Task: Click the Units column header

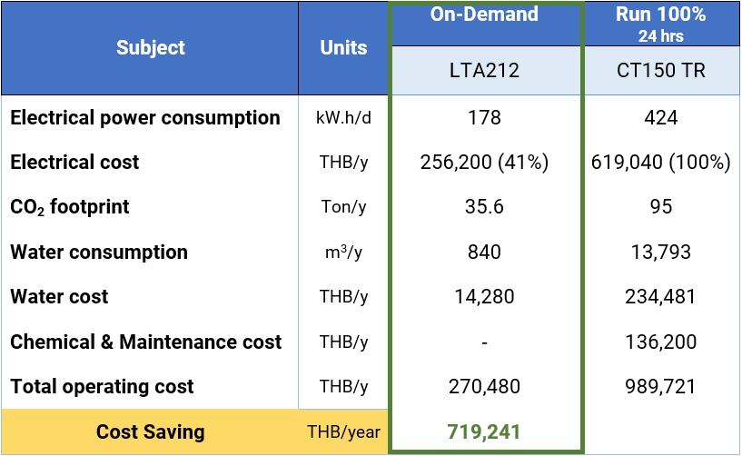Action: pyautogui.click(x=343, y=47)
